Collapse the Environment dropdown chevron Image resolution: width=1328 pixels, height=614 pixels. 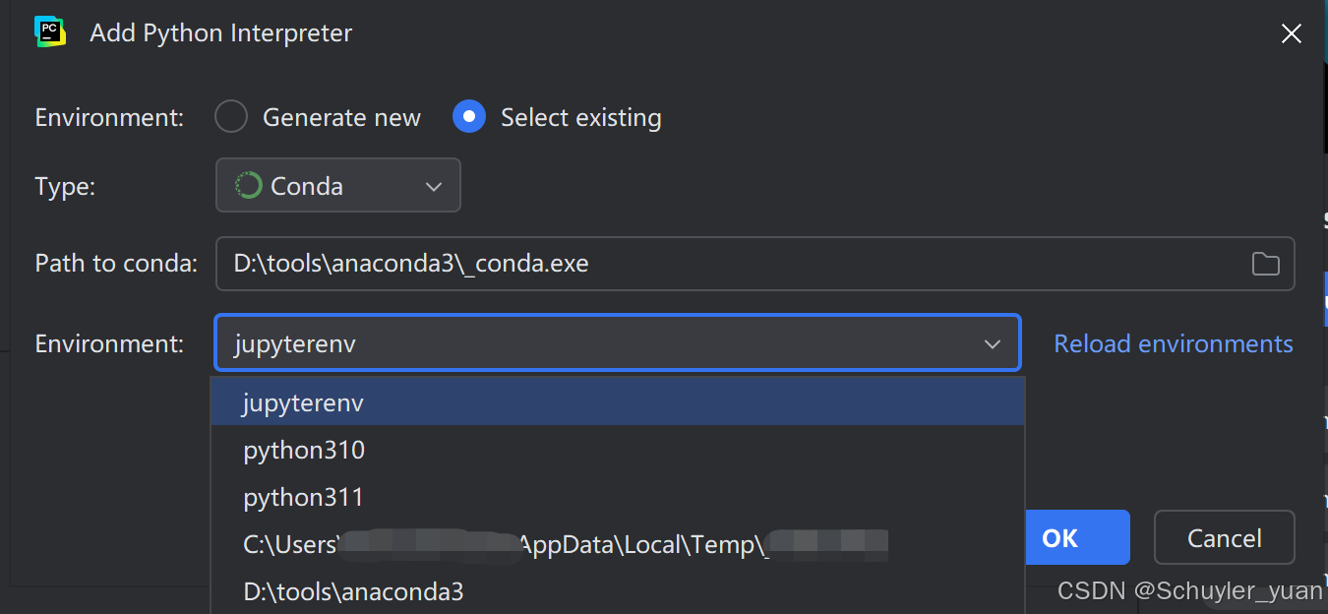click(x=993, y=343)
